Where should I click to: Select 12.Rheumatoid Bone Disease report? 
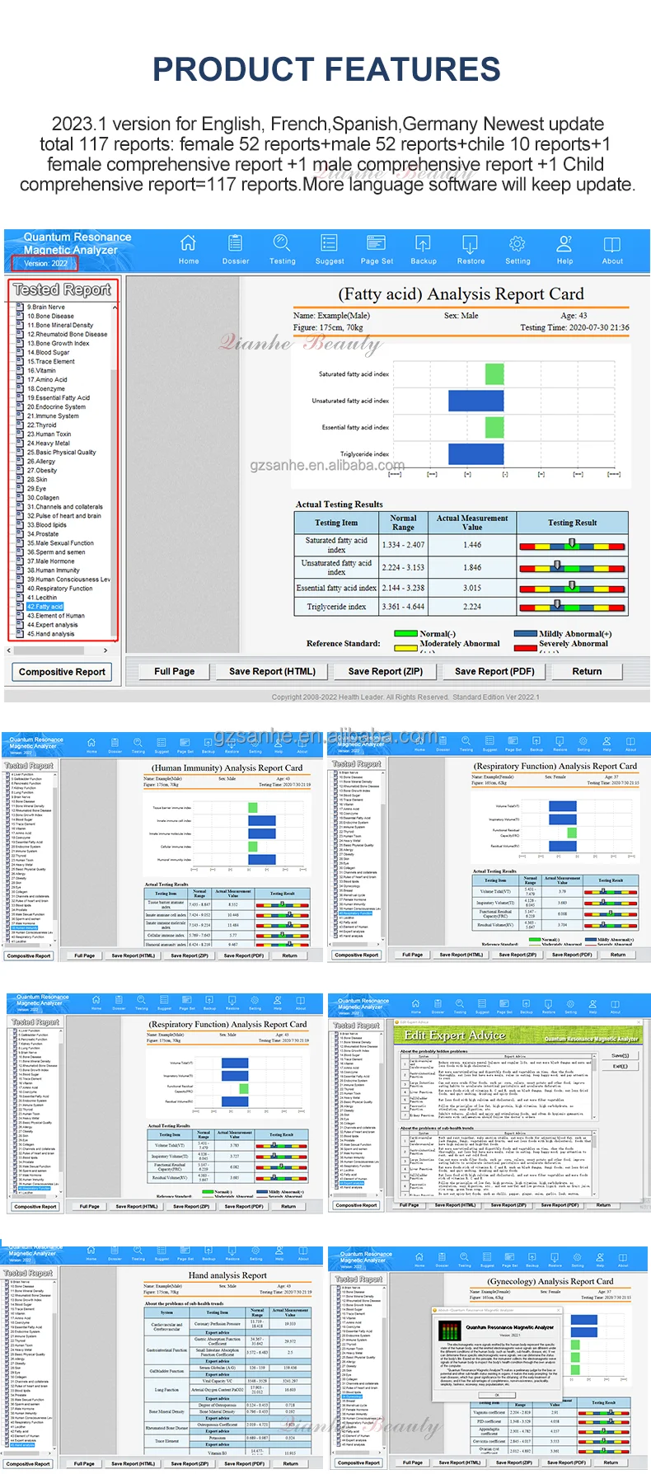click(67, 334)
